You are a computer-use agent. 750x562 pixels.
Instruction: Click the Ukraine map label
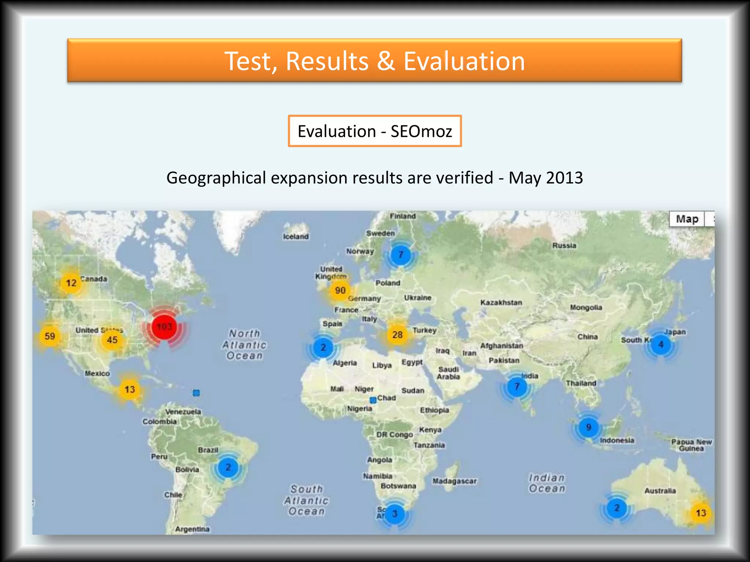pyautogui.click(x=417, y=298)
